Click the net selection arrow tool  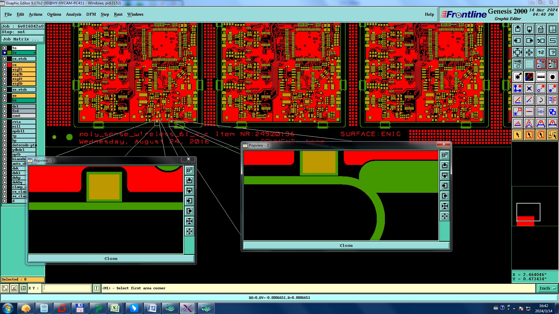coord(552,135)
